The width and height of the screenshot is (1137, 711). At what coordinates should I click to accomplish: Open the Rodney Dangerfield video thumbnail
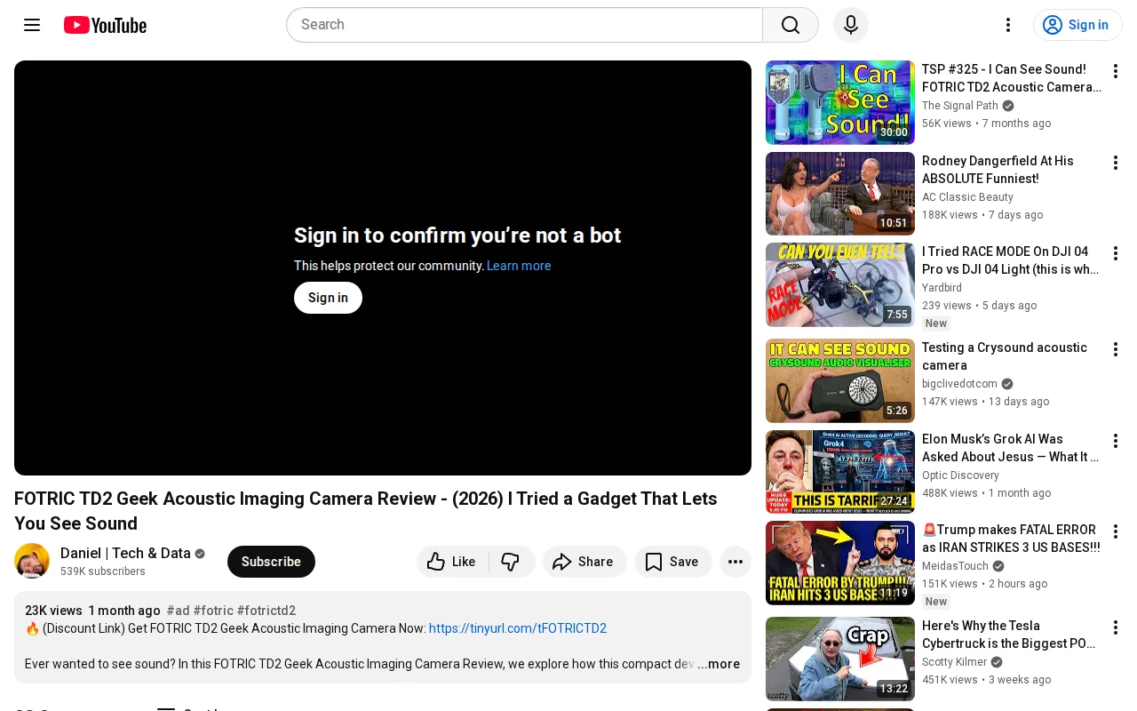[x=840, y=194]
